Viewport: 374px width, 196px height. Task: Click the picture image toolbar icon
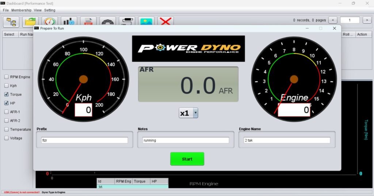[146, 21]
